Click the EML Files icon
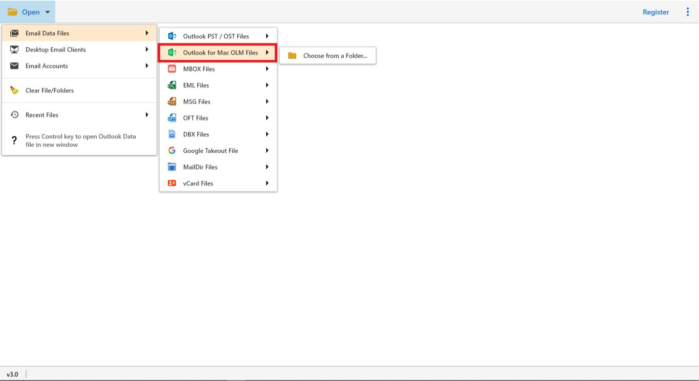This screenshot has width=699, height=381. pos(172,85)
